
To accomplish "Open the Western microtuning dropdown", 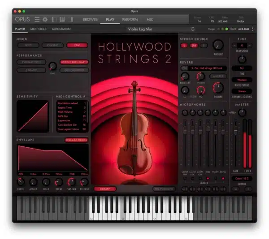I will pyautogui.click(x=242, y=80).
